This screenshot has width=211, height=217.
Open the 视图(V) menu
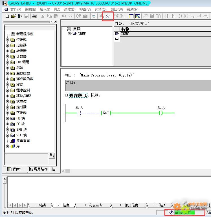85,10
